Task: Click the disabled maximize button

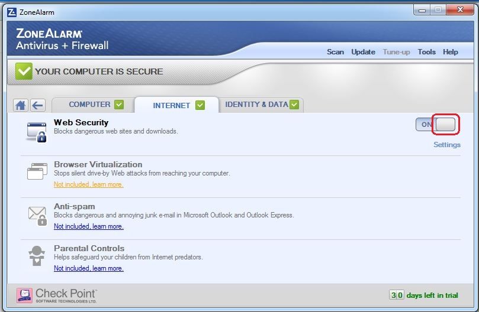Action: 438,10
